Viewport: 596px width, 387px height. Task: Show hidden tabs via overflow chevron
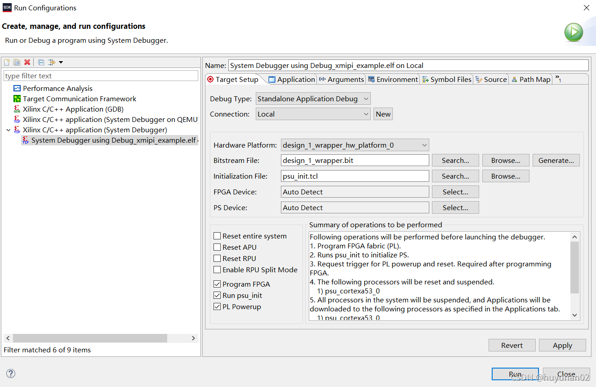558,79
